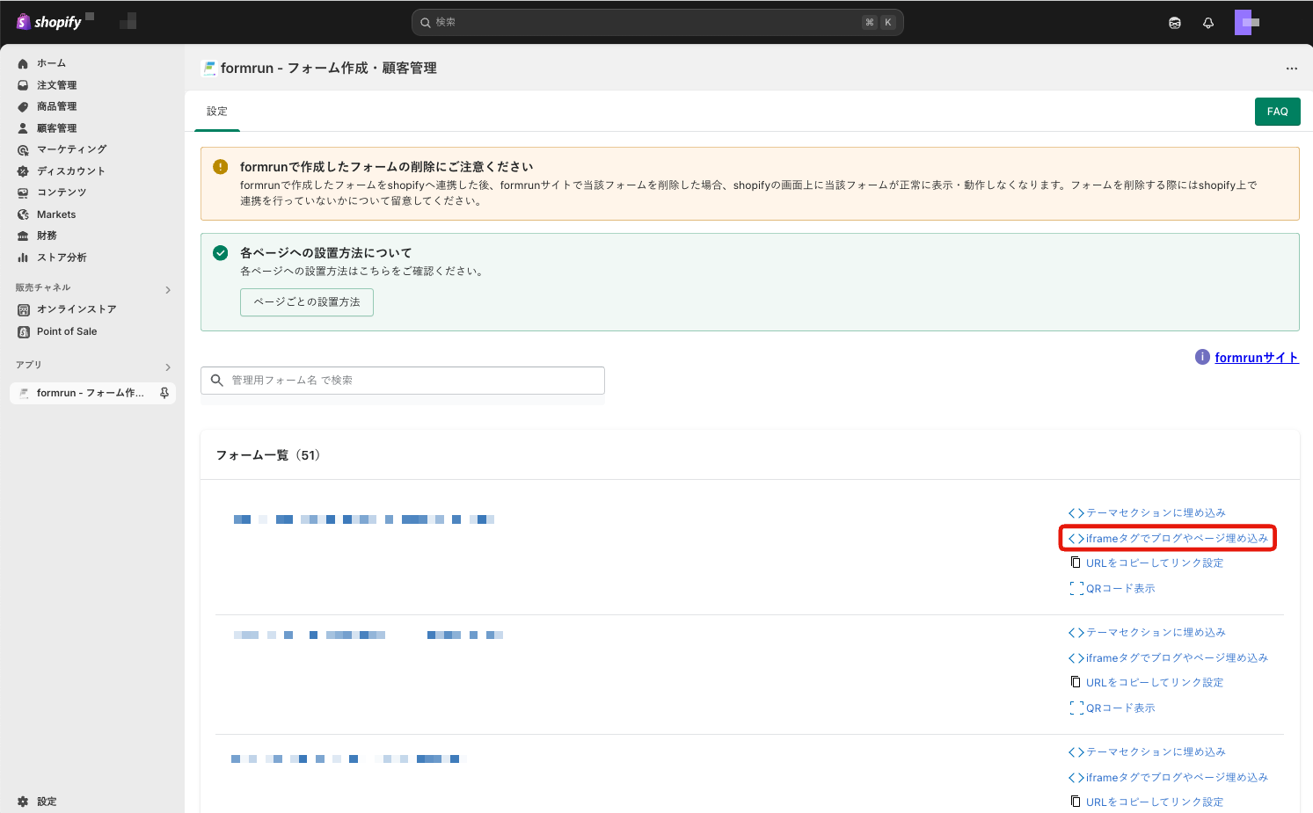Expand 販売チャネル section chevron

(167, 289)
